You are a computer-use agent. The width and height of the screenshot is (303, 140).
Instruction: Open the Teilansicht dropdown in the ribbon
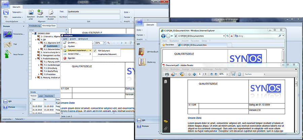18,12
